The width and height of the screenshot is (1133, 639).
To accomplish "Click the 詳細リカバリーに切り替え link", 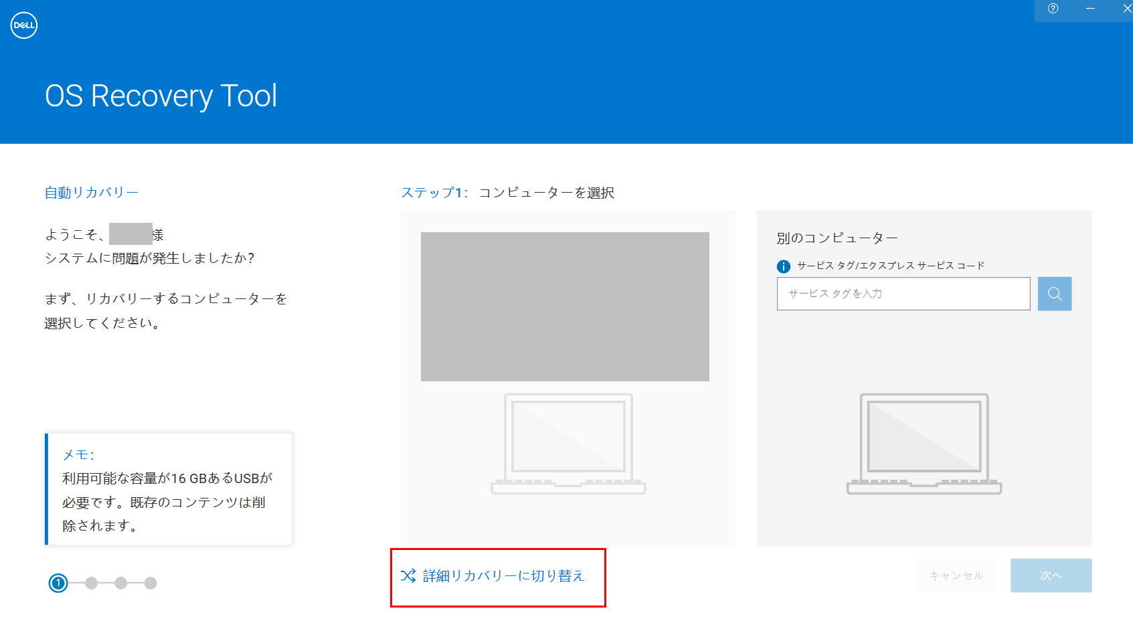I will (x=493, y=575).
